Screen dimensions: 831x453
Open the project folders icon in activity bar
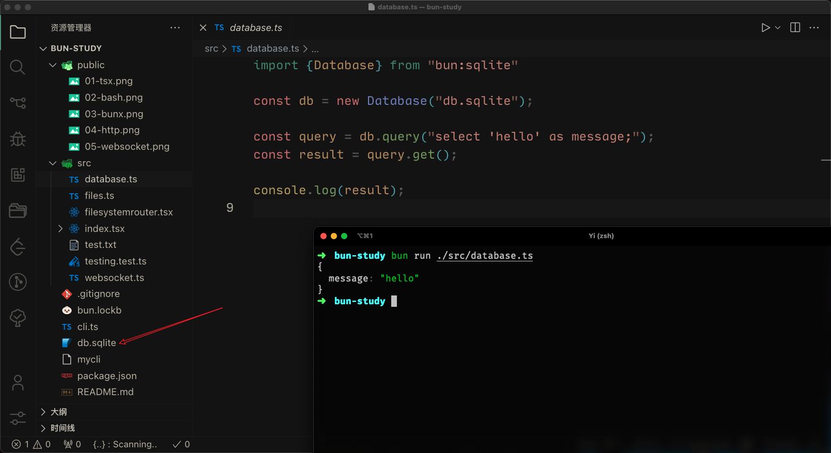18,210
